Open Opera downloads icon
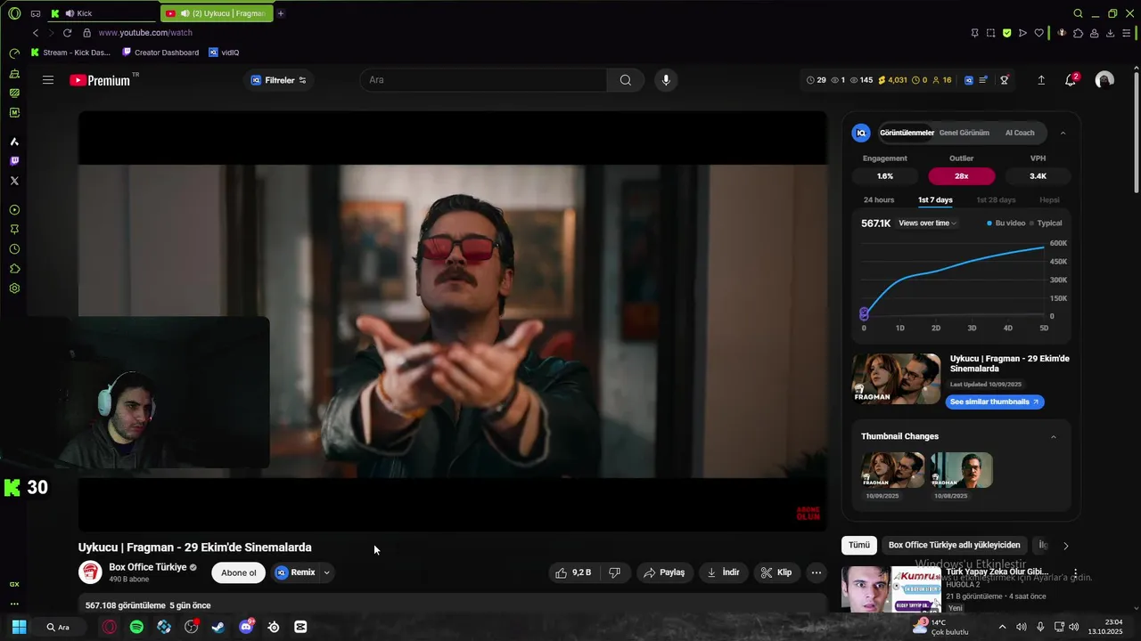This screenshot has width=1141, height=641. [x=1110, y=33]
